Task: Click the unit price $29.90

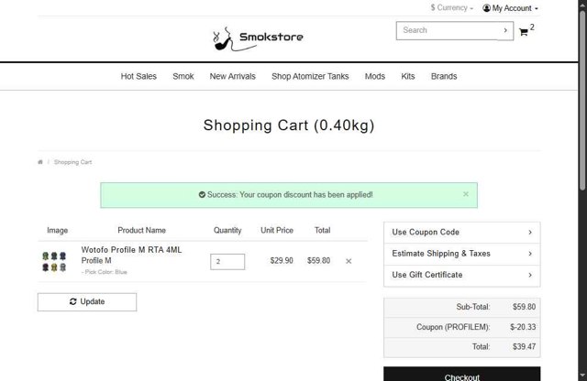Action: click(x=282, y=261)
